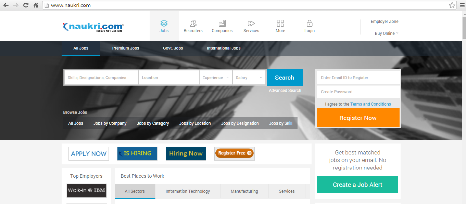
Task: Focus the Skills, Designations, Companies field
Action: 101,78
